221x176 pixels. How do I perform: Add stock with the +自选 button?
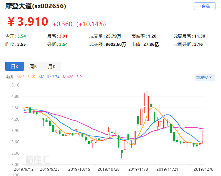[x=205, y=6]
